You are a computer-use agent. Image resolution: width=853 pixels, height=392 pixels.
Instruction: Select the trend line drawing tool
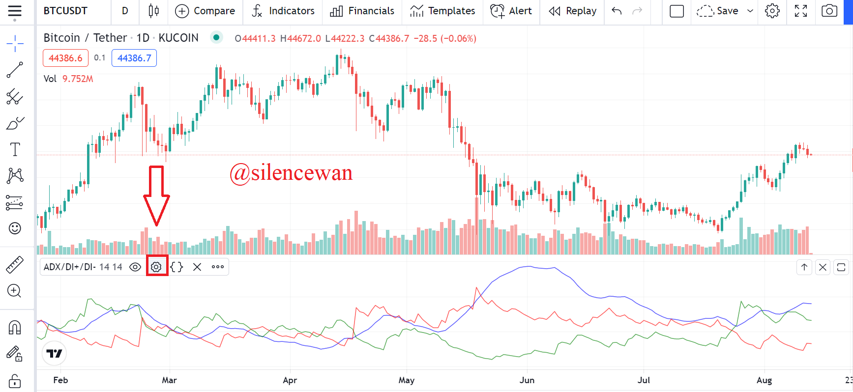(x=15, y=70)
